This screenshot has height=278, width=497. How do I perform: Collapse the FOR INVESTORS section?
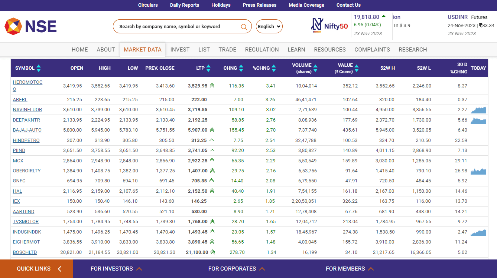[x=139, y=268]
